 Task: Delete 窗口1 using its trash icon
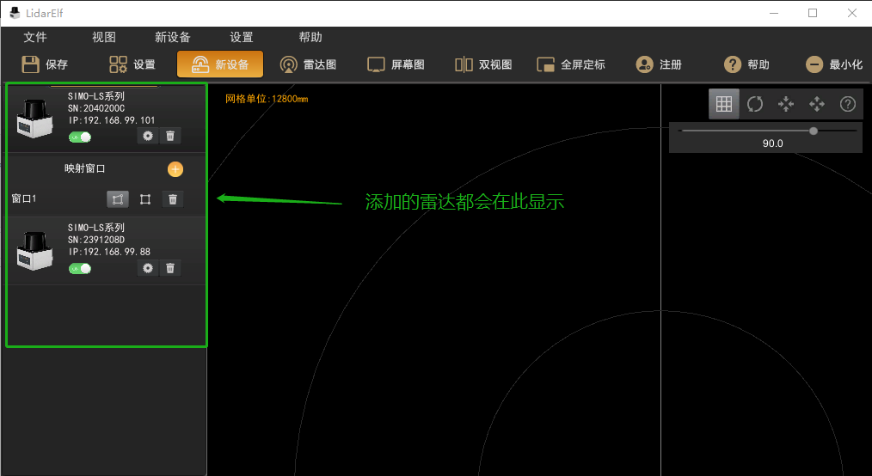[173, 199]
